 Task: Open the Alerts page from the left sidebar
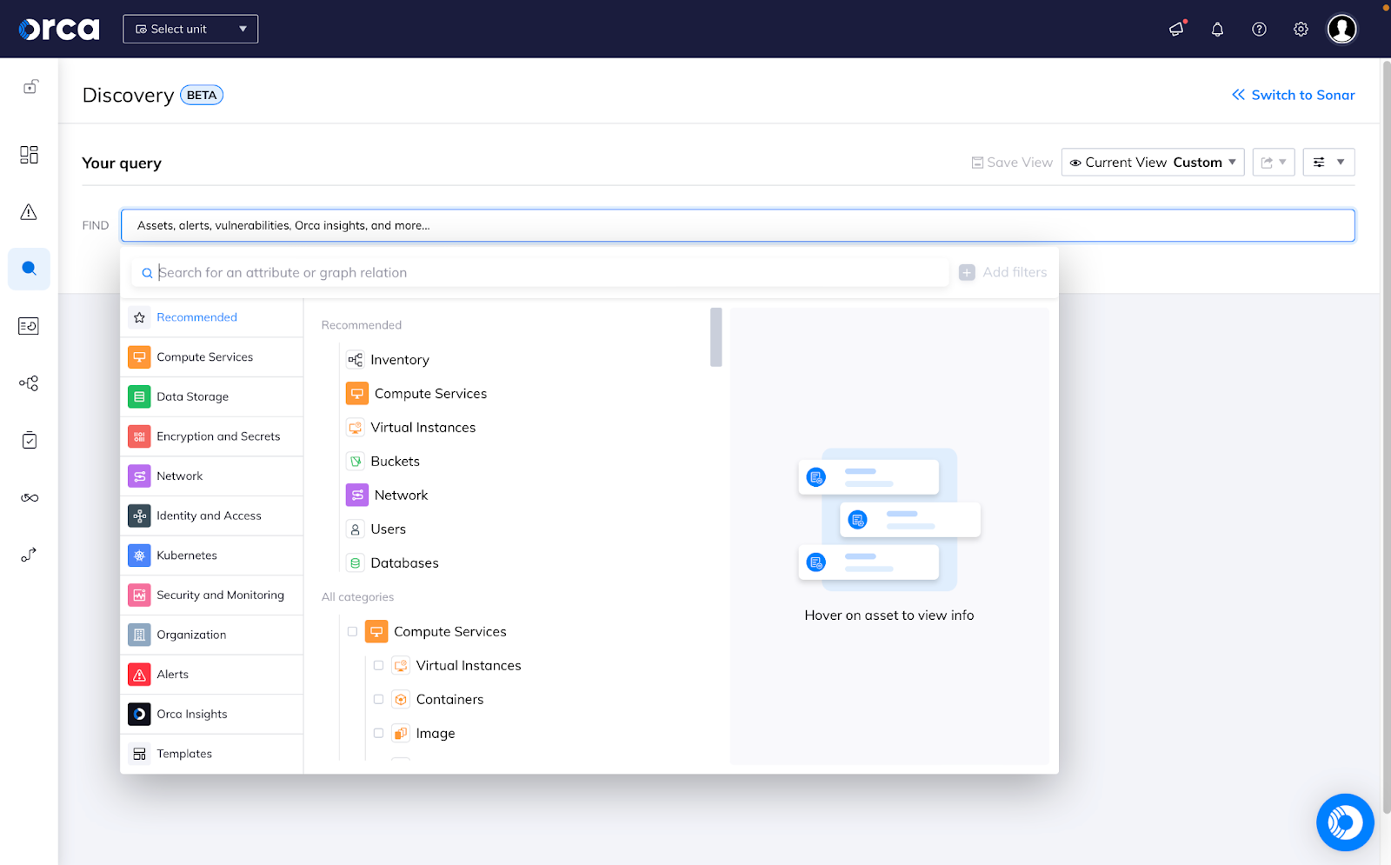[29, 211]
